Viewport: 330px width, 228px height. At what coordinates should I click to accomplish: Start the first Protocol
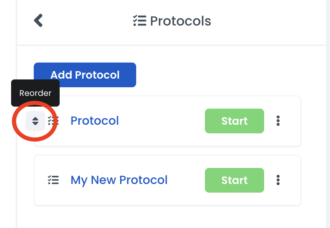235,121
